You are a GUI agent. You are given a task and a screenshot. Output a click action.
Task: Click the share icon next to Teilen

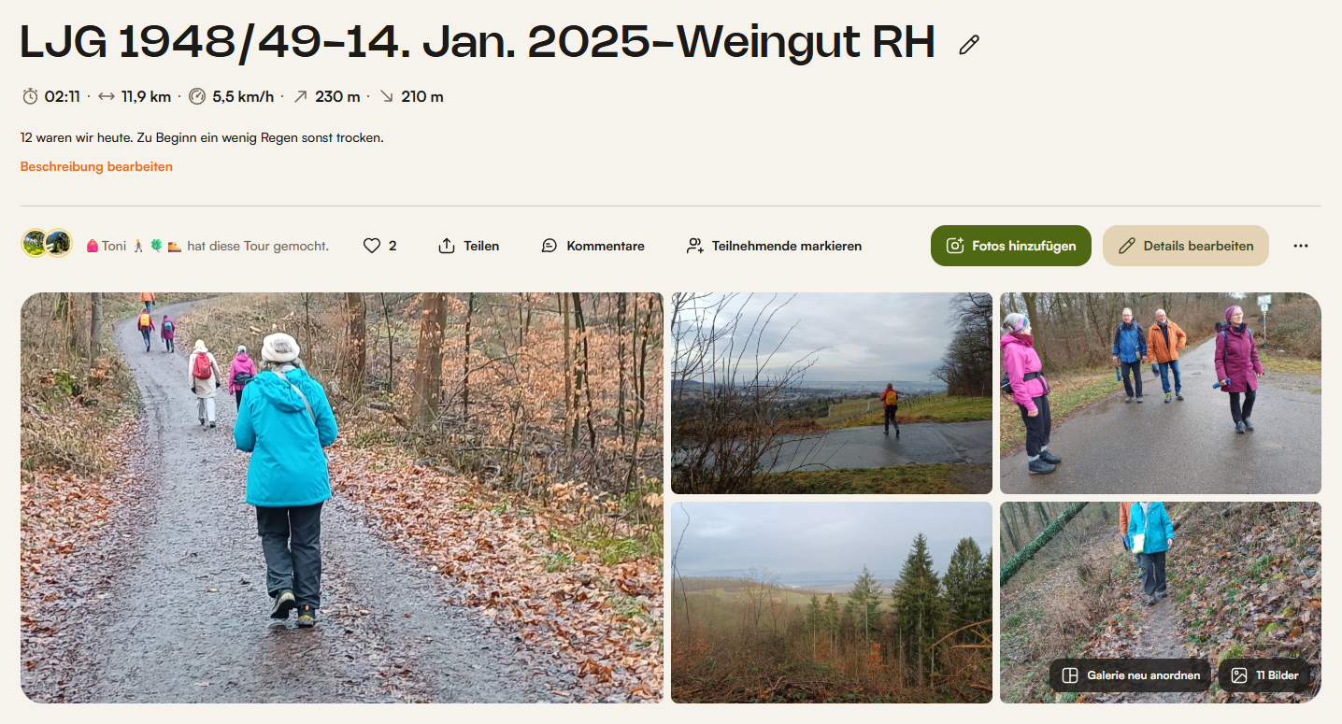point(447,246)
